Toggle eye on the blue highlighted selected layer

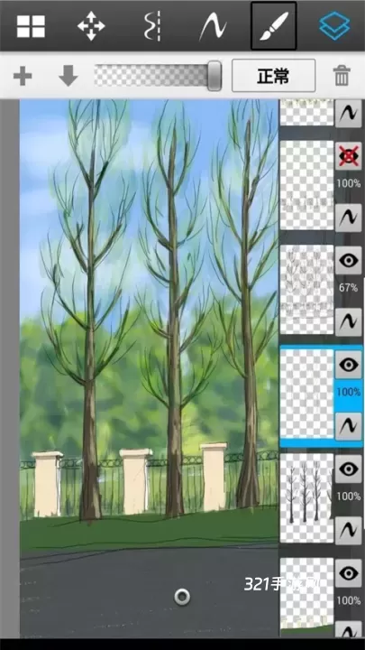pos(349,365)
